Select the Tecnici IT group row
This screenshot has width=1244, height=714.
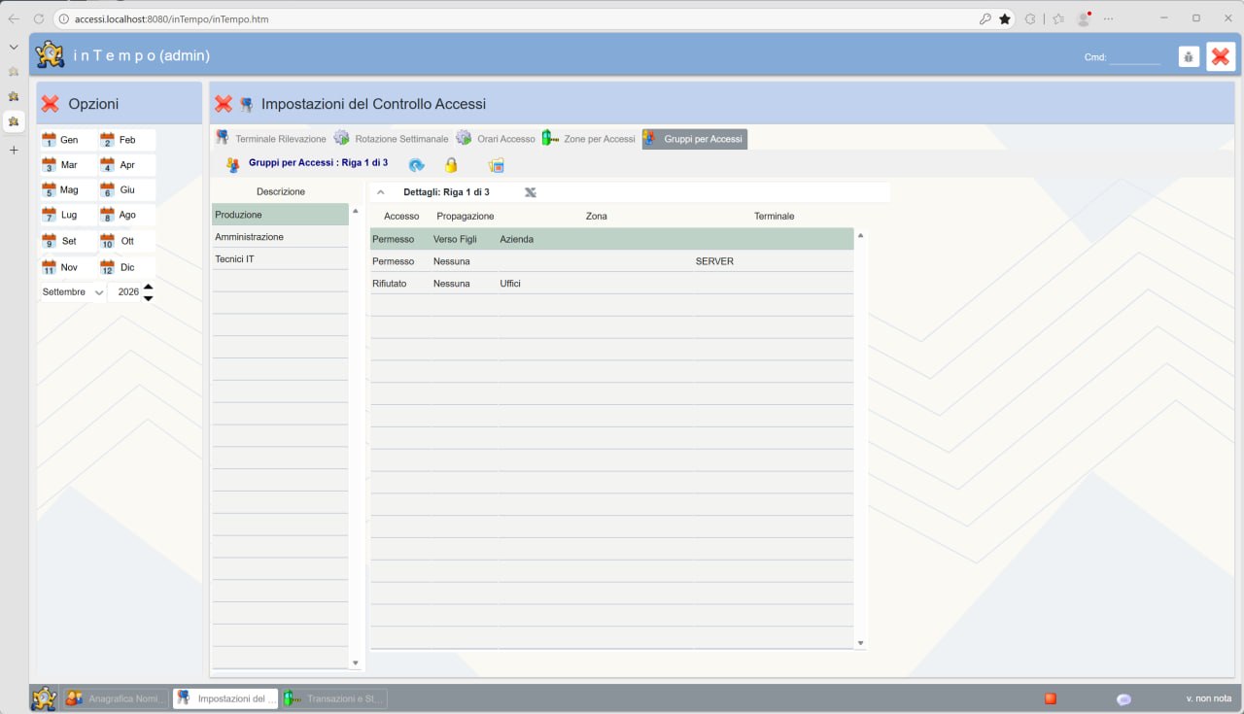[280, 259]
